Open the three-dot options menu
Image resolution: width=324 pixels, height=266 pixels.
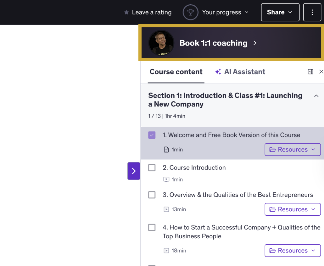tap(312, 12)
